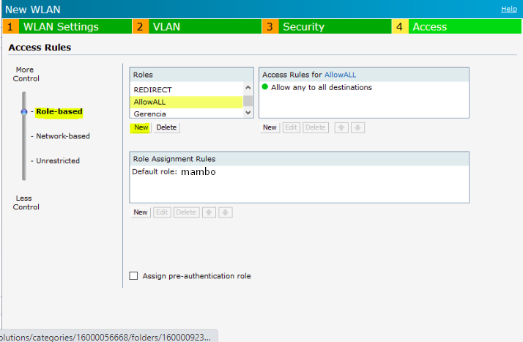Click the up arrow under Role Assignment Rules

[x=209, y=212]
